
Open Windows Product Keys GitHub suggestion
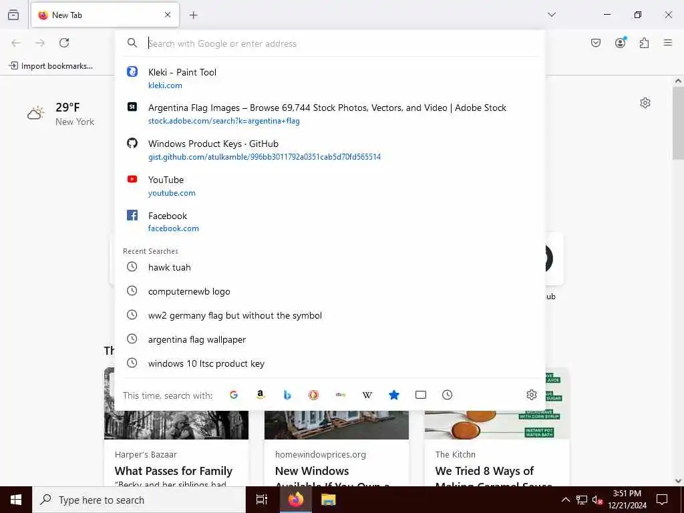(x=330, y=150)
